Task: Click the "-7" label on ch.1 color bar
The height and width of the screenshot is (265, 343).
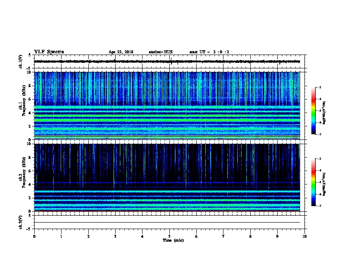Action: (x=319, y=134)
